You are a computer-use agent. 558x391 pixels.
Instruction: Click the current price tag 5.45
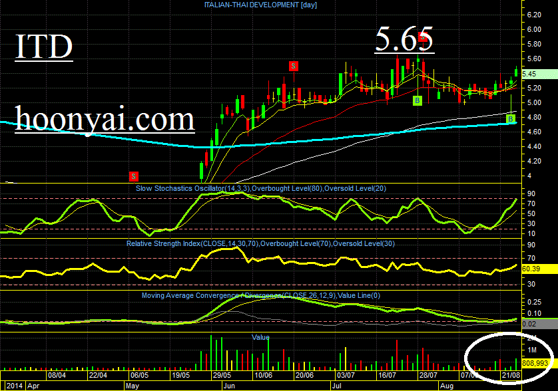pyautogui.click(x=539, y=74)
